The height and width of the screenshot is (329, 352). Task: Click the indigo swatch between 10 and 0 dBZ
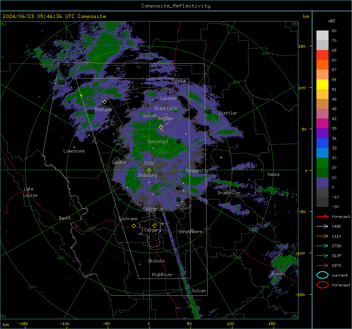322,182
